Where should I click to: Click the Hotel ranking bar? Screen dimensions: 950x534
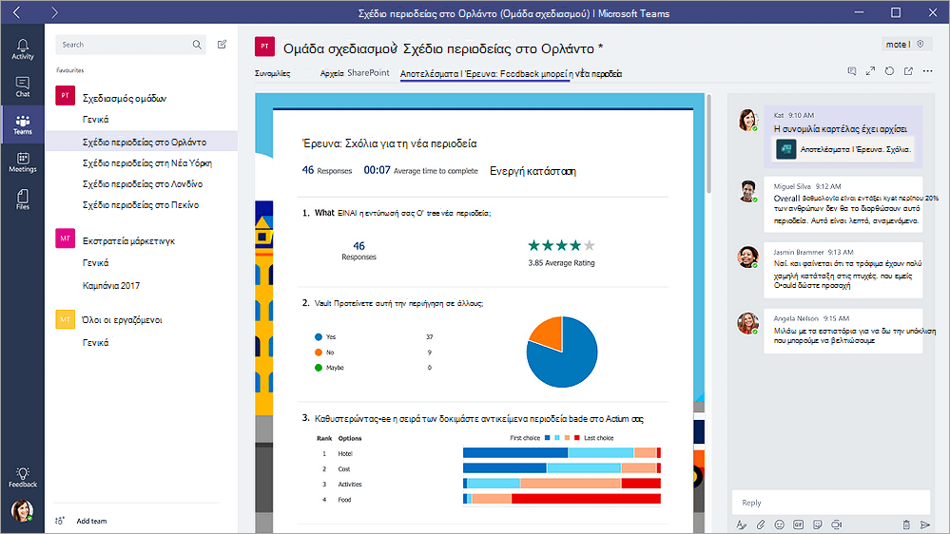point(562,453)
